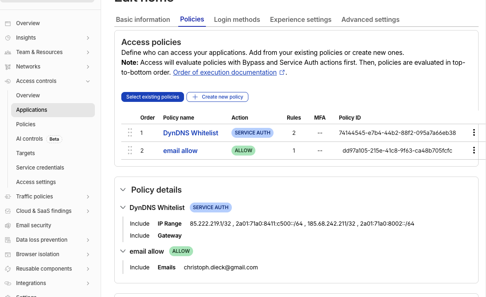486x297 pixels.
Task: Open AI controls Beta item
Action: tap(39, 139)
